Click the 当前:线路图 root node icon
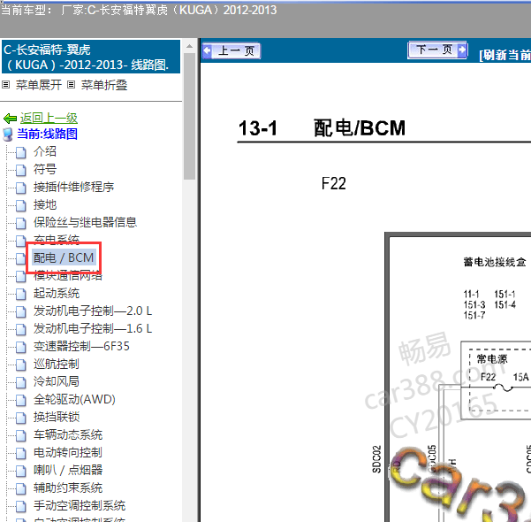531x522 pixels. [8, 134]
